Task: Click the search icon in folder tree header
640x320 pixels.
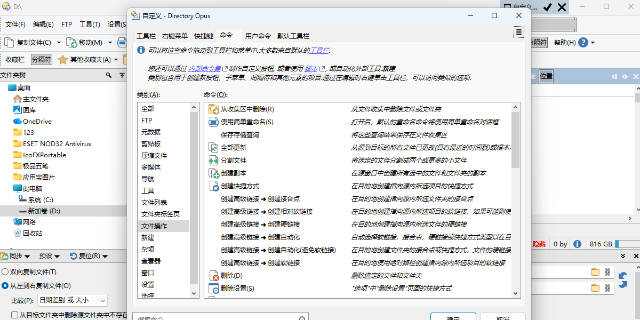Action: point(109,75)
